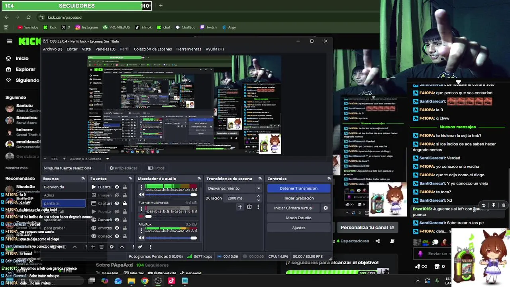Open Paneles (D) menu
Image resolution: width=510 pixels, height=287 pixels.
point(105,49)
